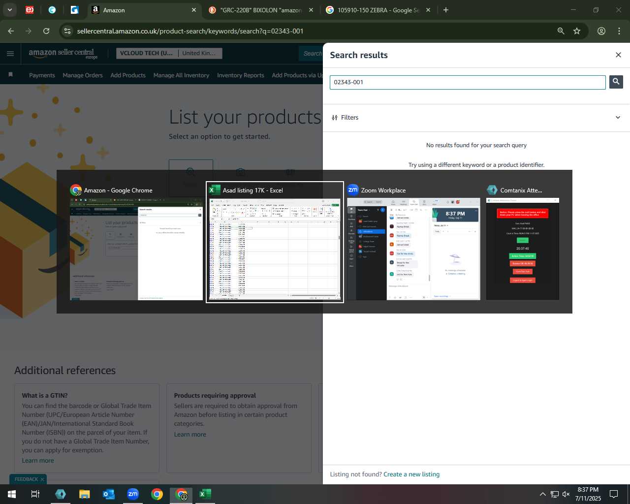This screenshot has height=504, width=630.
Task: Close the Amazon tab
Action: tap(194, 10)
